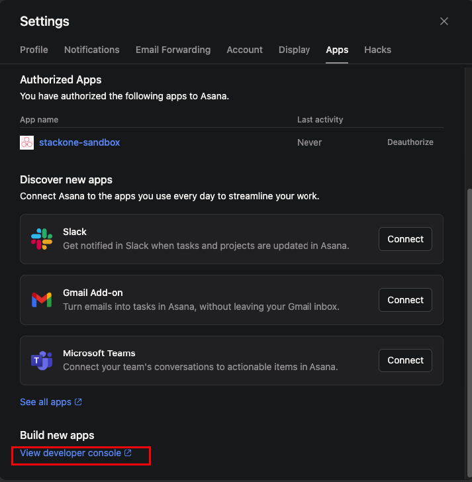The width and height of the screenshot is (472, 482).
Task: Click the Slack description text
Action: coord(206,246)
